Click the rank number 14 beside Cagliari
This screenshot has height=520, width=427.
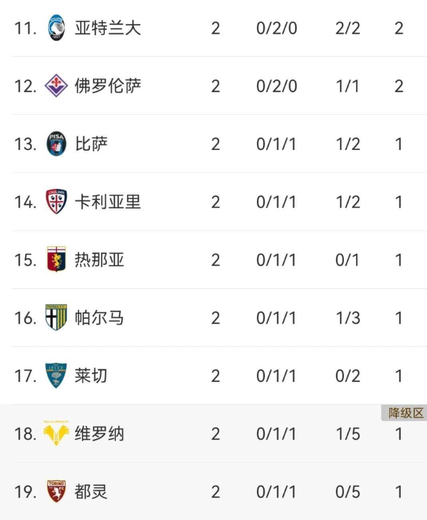tap(25, 202)
